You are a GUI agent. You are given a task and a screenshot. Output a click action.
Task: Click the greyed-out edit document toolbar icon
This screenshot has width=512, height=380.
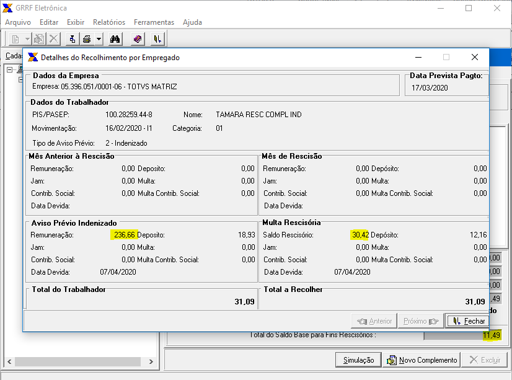[39, 39]
